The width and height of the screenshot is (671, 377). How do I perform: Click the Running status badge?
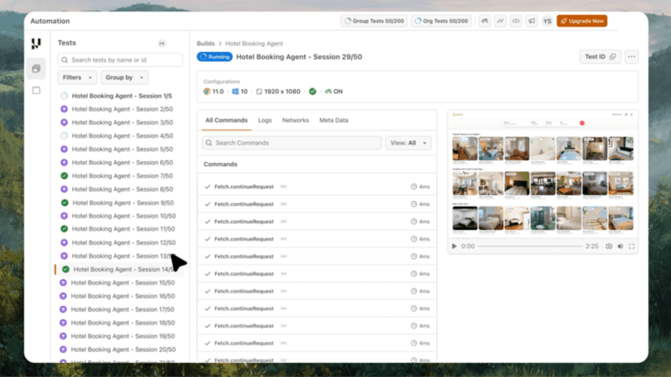215,57
